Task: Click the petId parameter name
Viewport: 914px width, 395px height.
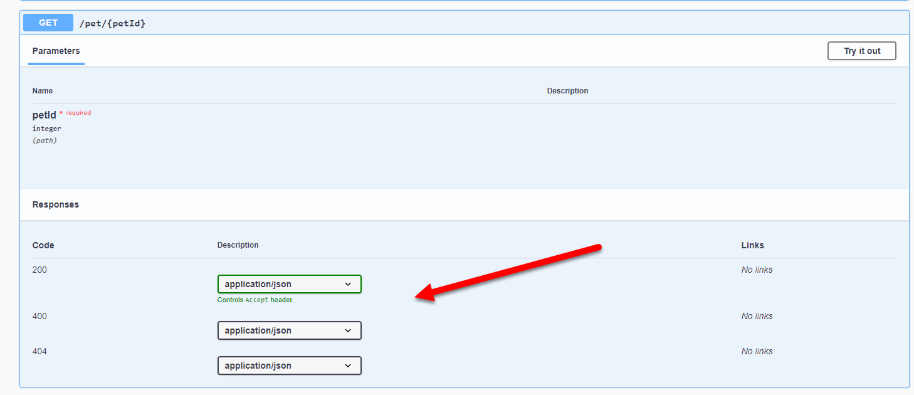Action: coord(45,115)
